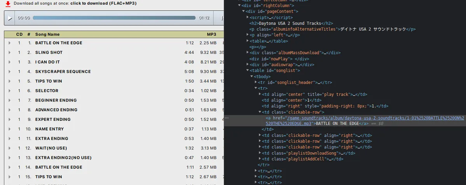Collapse the div id="rightColumn" node
Viewport: 466px width, 185px height.
click(x=238, y=6)
